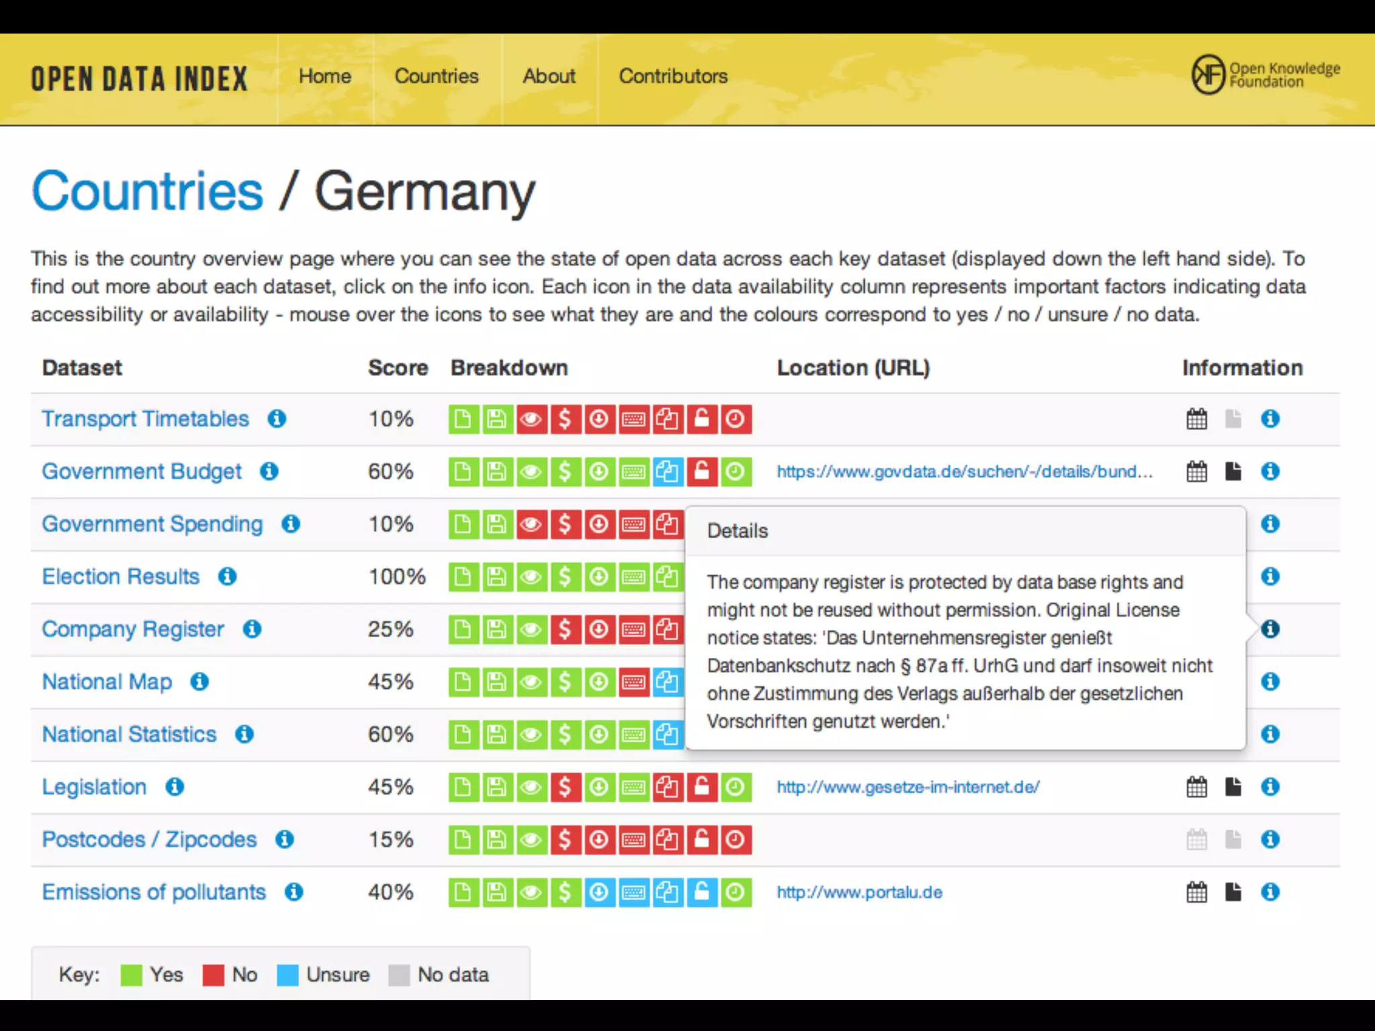Click the Election Results dataset link

121,577
